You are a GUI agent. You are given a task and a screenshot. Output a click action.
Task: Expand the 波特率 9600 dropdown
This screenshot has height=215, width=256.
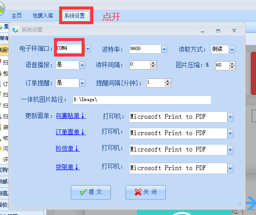click(x=164, y=49)
